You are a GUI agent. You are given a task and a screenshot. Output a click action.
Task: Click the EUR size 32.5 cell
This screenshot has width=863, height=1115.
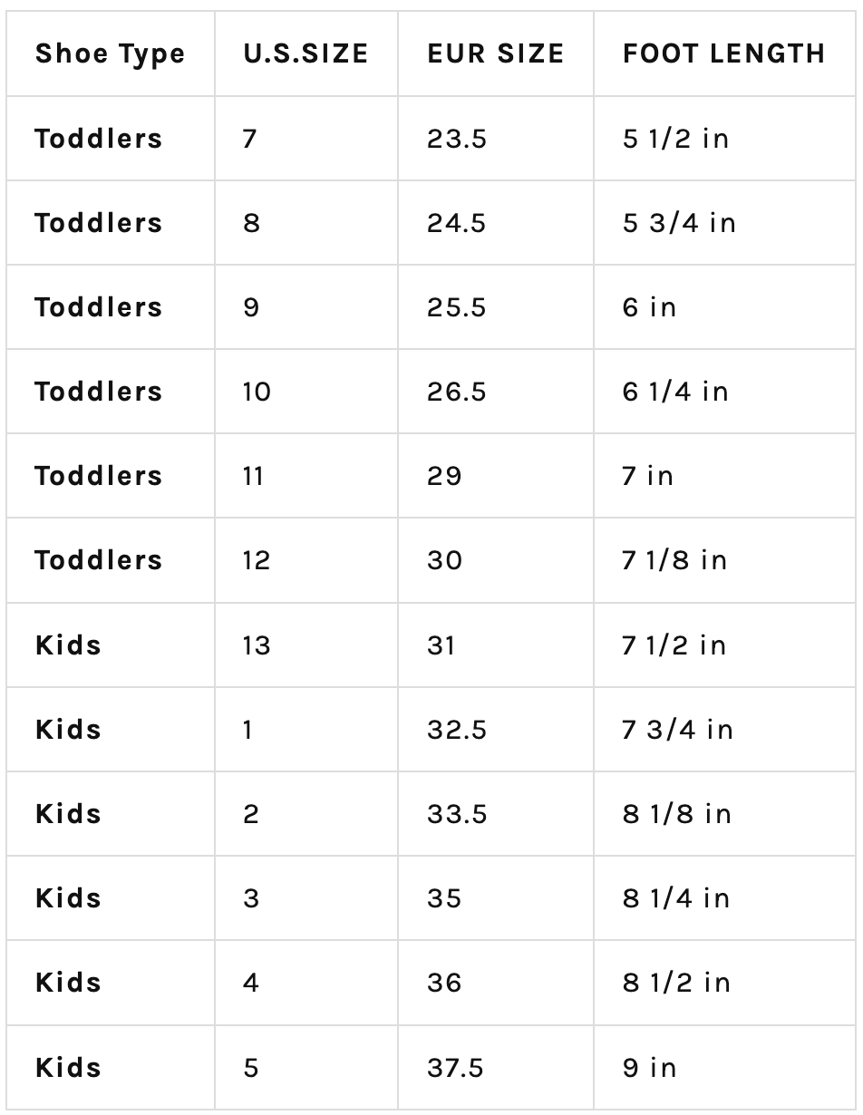point(496,730)
